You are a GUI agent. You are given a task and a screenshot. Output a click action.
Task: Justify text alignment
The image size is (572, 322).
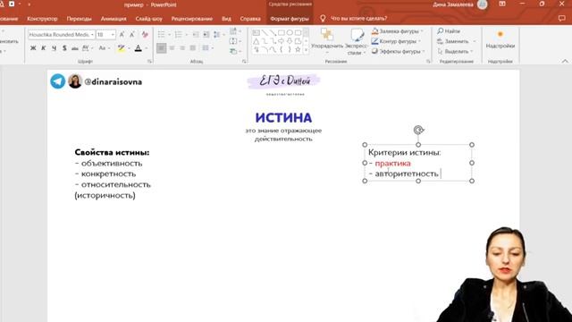193,48
